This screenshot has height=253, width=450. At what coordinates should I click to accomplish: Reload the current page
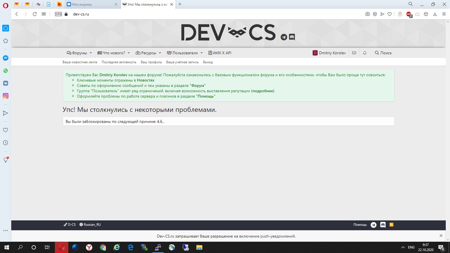pyautogui.click(x=34, y=14)
